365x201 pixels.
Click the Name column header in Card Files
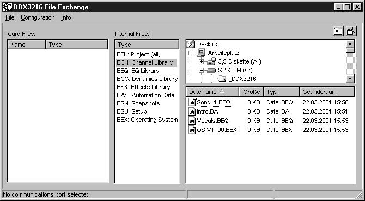(x=27, y=45)
